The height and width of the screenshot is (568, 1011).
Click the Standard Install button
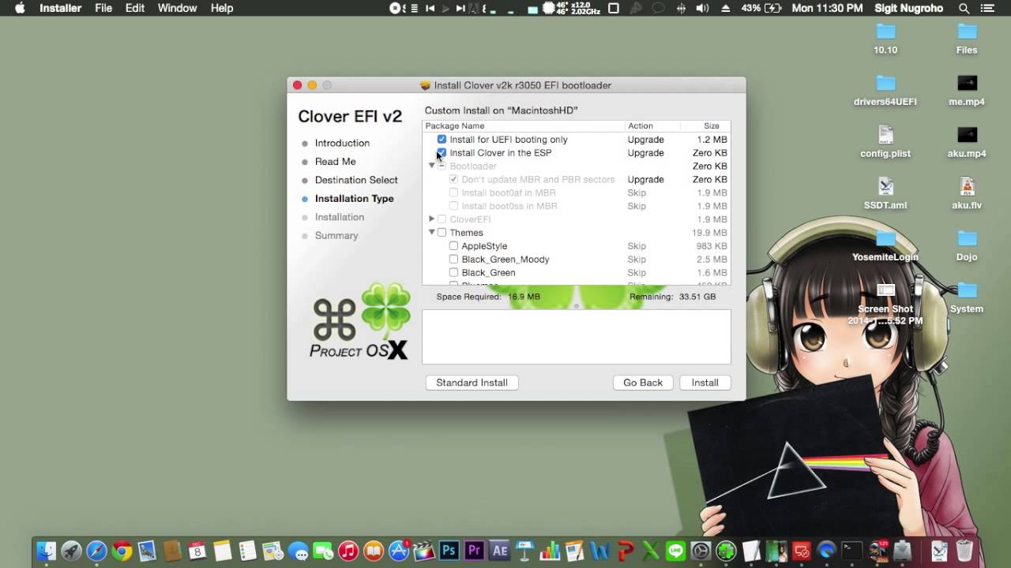(472, 383)
